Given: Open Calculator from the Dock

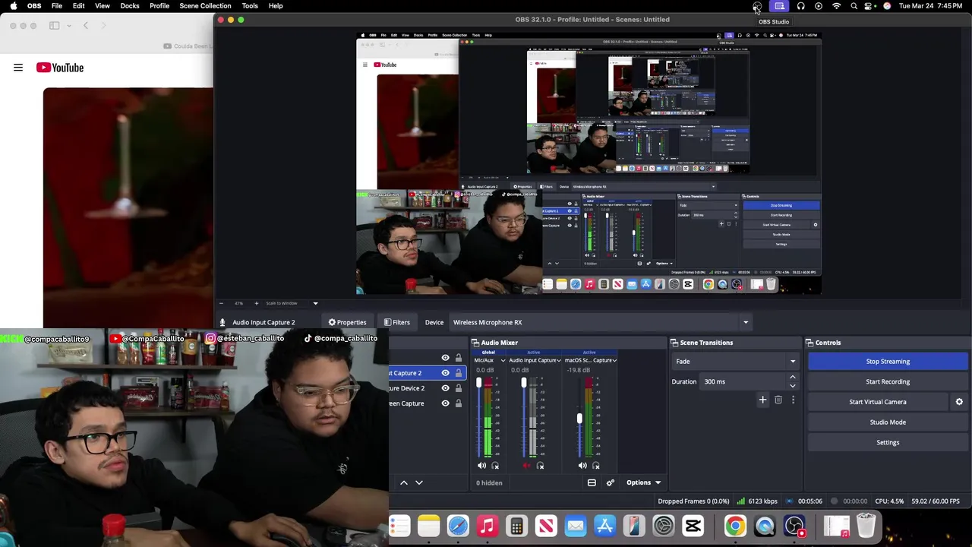Looking at the screenshot, I should click(516, 526).
